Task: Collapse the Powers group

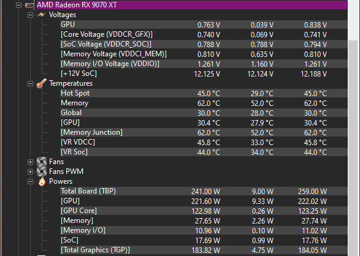Action: (30, 181)
